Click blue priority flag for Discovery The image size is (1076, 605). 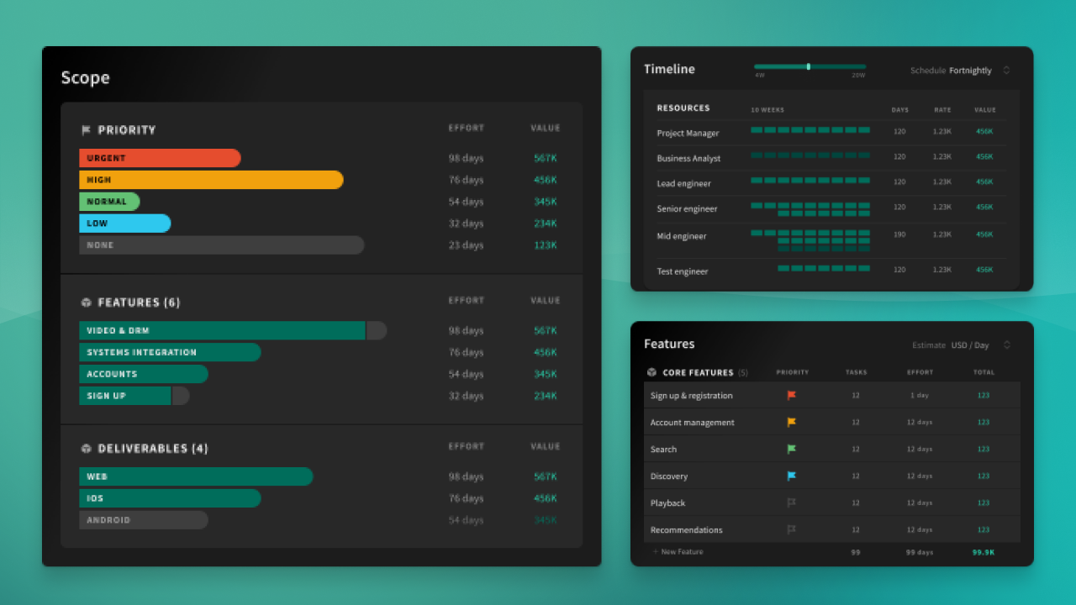point(791,476)
